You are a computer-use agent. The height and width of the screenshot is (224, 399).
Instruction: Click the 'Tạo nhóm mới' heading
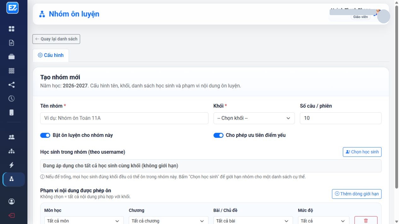pos(60,77)
